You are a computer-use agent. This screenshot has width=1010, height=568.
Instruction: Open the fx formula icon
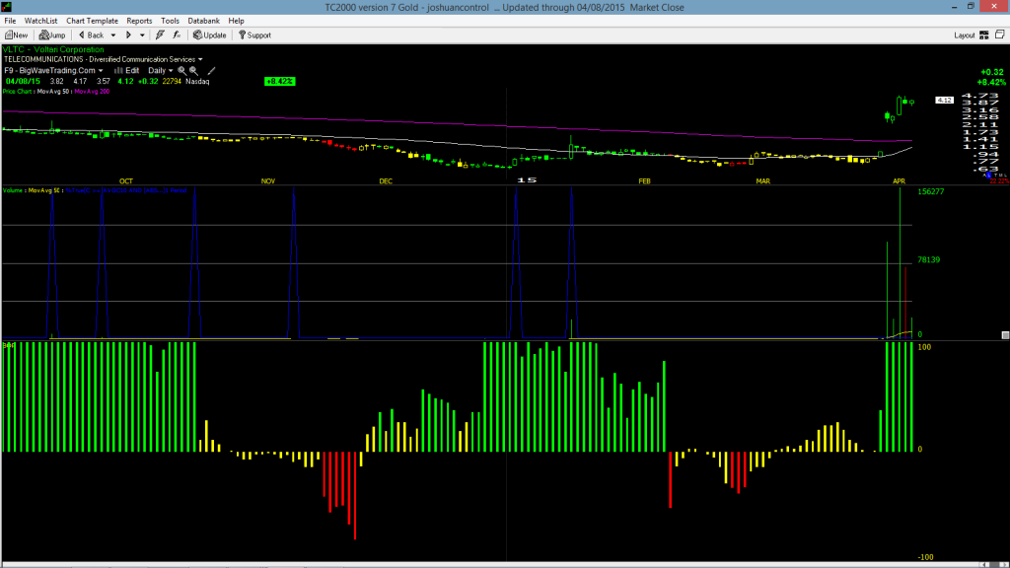[177, 35]
